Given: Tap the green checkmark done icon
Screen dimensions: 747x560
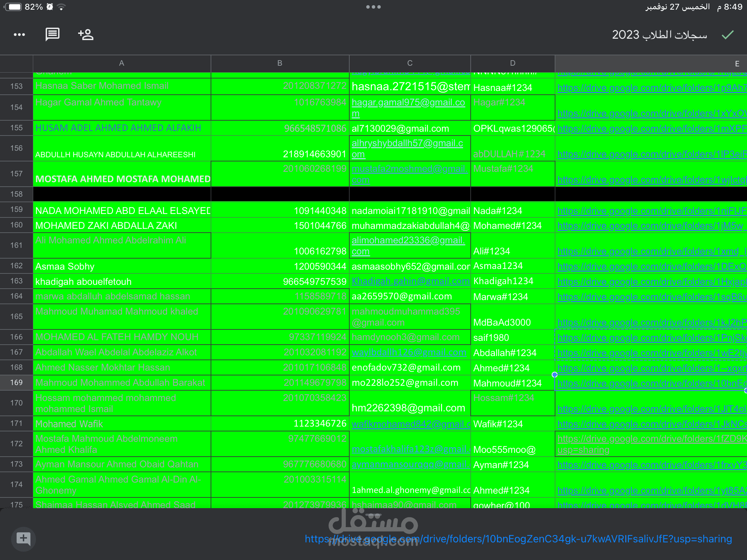Looking at the screenshot, I should point(728,35).
